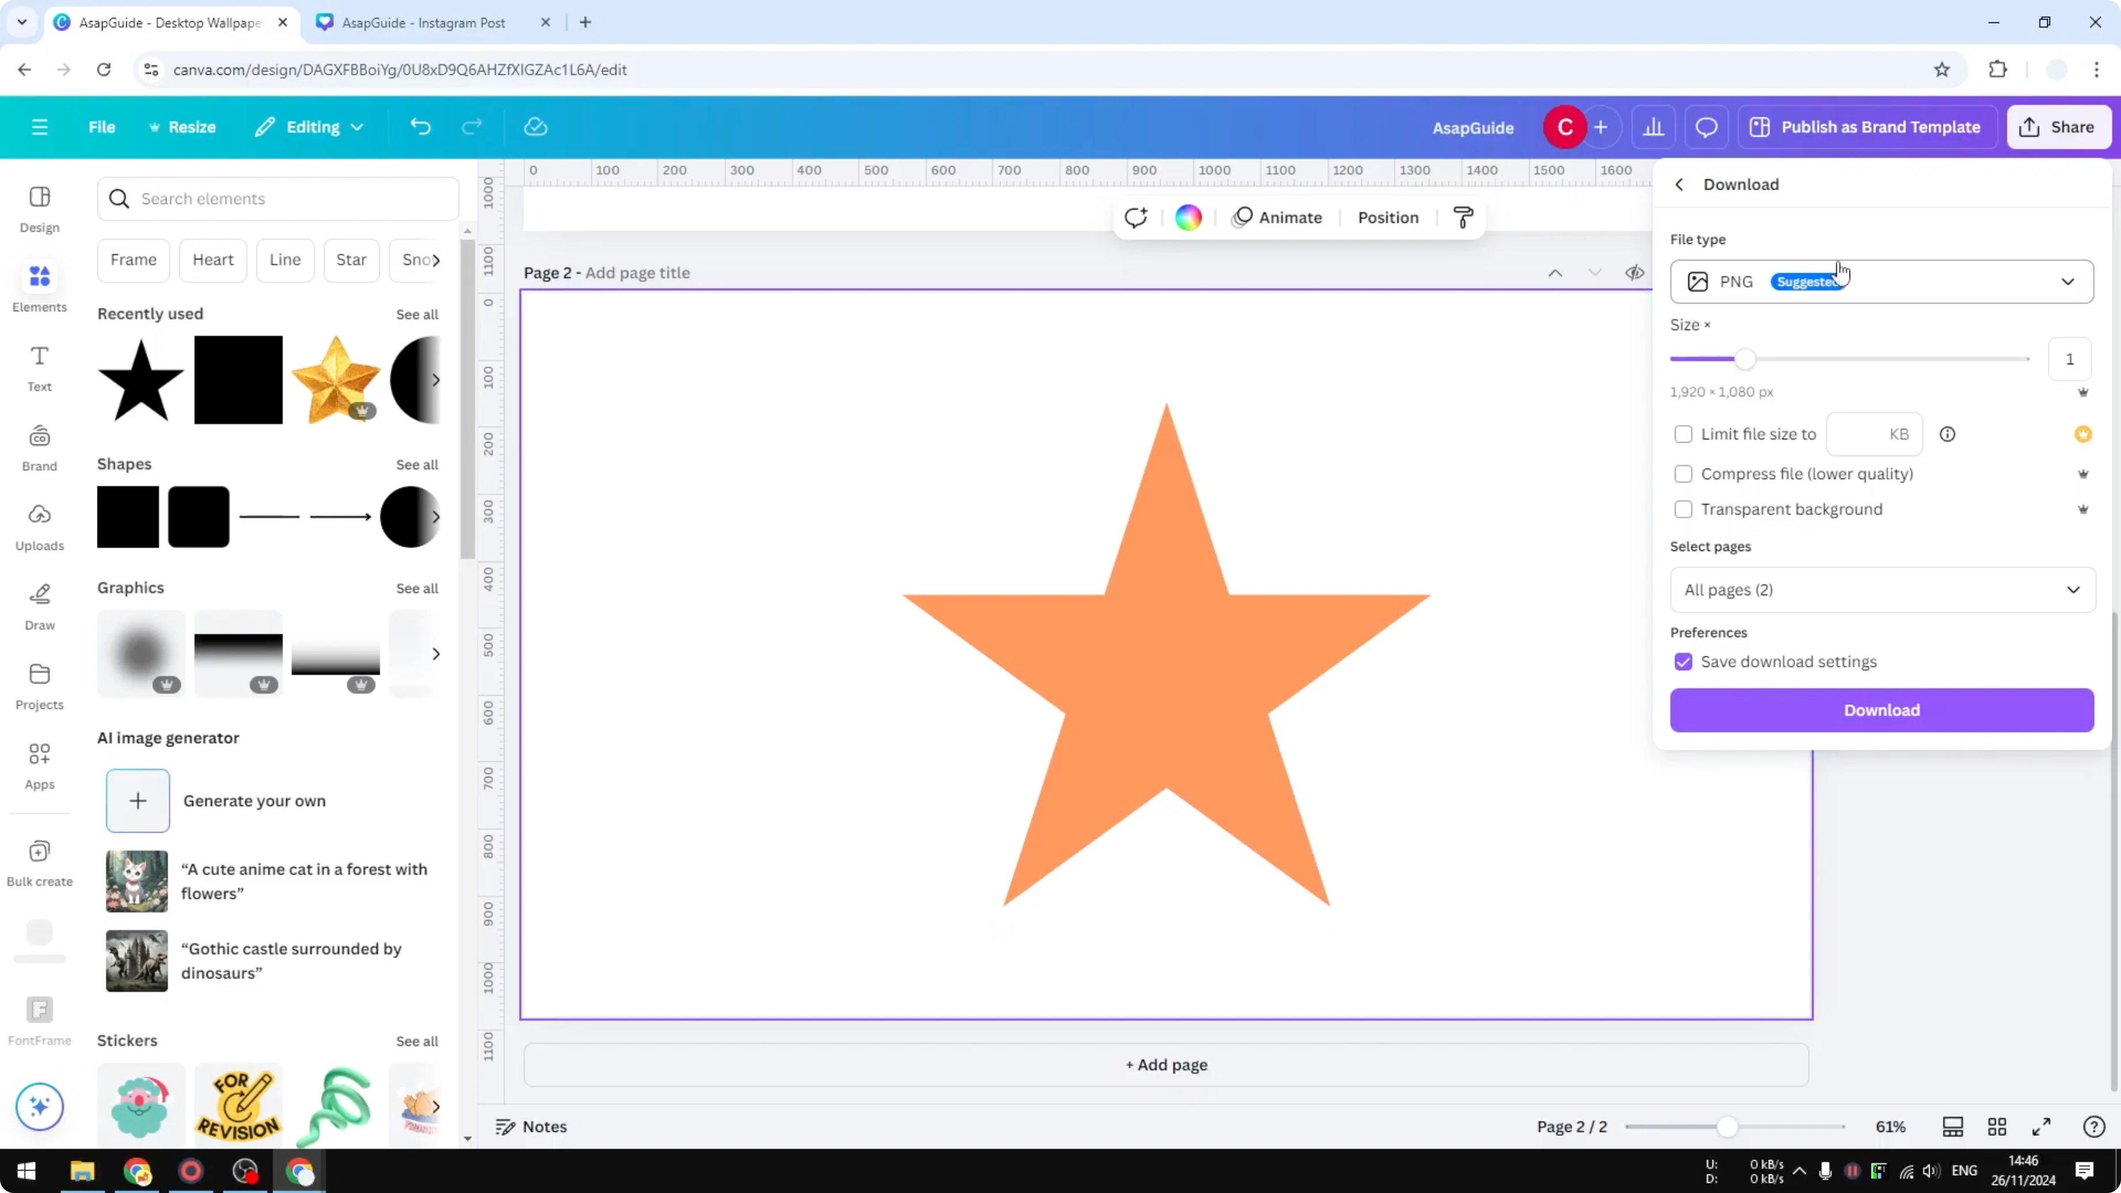Open the File menu
Image resolution: width=2121 pixels, height=1193 pixels.
pyautogui.click(x=102, y=126)
